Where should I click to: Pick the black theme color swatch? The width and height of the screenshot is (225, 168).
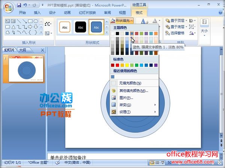pos(117,33)
